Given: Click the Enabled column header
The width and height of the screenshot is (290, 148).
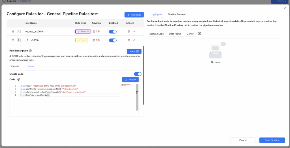Looking at the screenshot, I should click(x=113, y=23).
